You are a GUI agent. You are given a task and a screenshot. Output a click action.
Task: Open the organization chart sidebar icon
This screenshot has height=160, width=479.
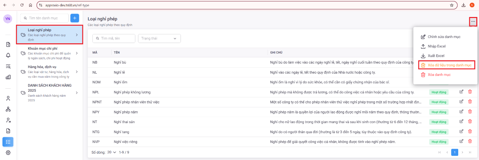[8, 109]
